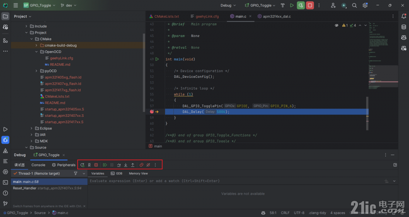Run GPIO_Toggle with the green play icon
This screenshot has width=409, height=217.
tap(292, 5)
